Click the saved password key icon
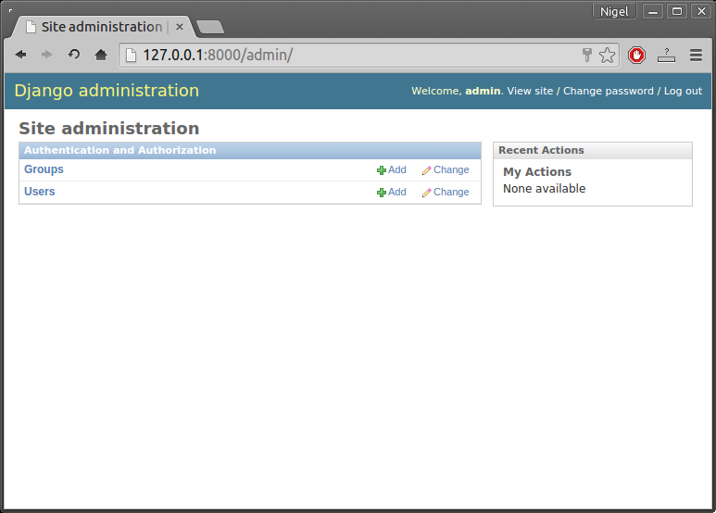Image resolution: width=716 pixels, height=513 pixels. 587,55
